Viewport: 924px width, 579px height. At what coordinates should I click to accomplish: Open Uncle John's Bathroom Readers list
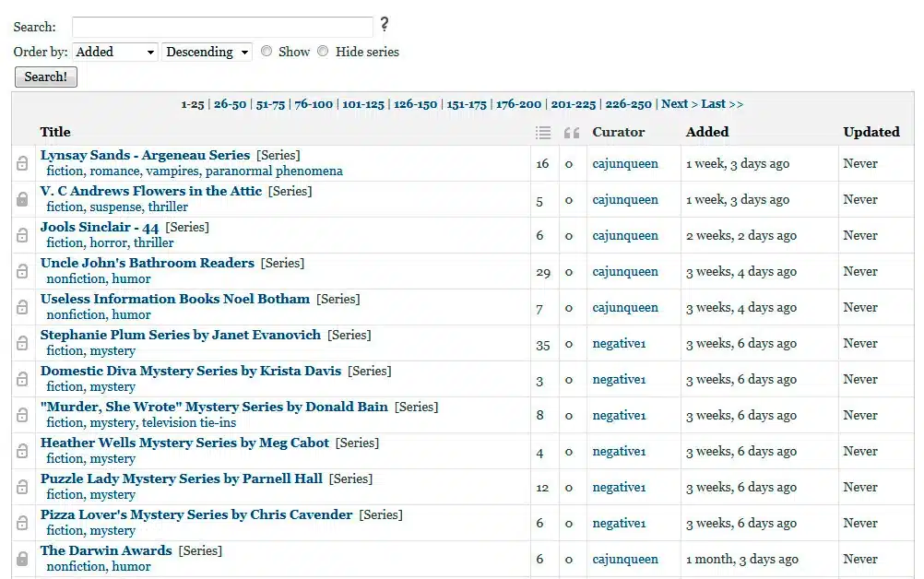(x=148, y=263)
